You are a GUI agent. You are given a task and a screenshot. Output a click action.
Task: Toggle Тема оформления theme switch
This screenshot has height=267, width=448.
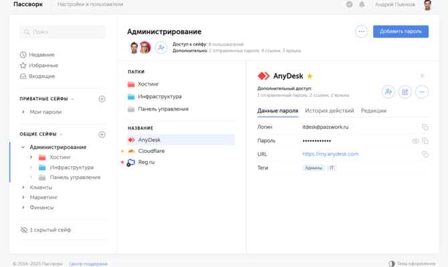click(412, 264)
